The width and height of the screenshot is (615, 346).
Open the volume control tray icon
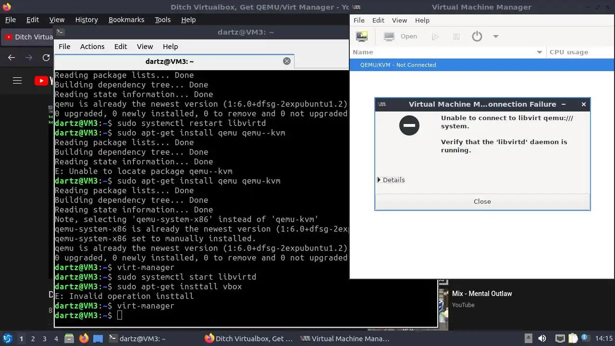click(x=542, y=339)
